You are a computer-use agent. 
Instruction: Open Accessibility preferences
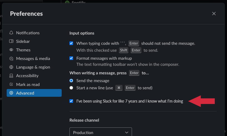(34, 76)
